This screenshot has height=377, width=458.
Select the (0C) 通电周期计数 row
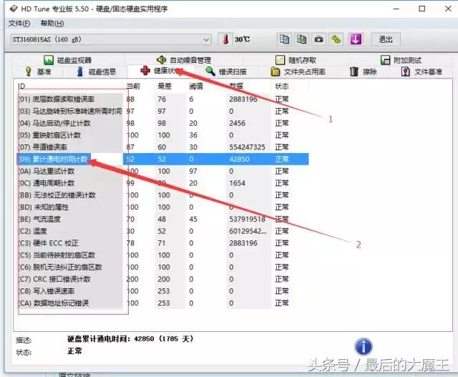[162, 183]
